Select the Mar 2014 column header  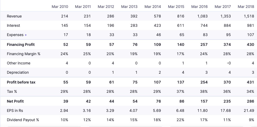click(153, 7)
